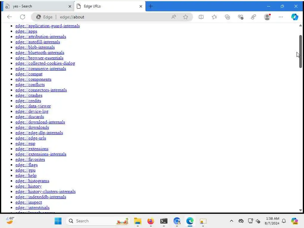304x228 pixels.
Task: Open a new tab with plus button
Action: pos(151,6)
